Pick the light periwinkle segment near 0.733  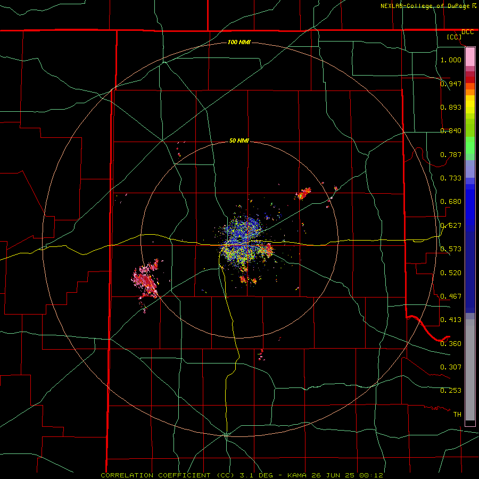point(470,169)
